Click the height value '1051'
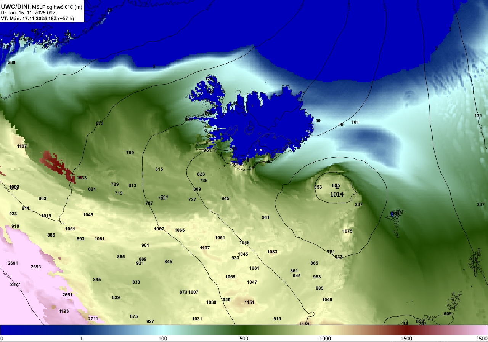 [x=220, y=238]
